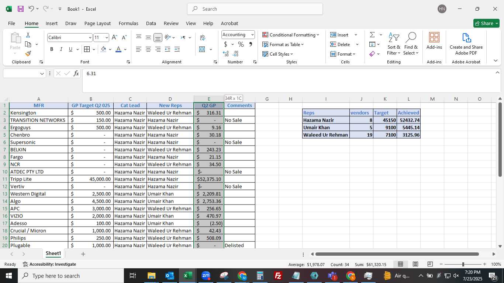Open the Add-ins icon
The width and height of the screenshot is (504, 283).
pos(434,41)
